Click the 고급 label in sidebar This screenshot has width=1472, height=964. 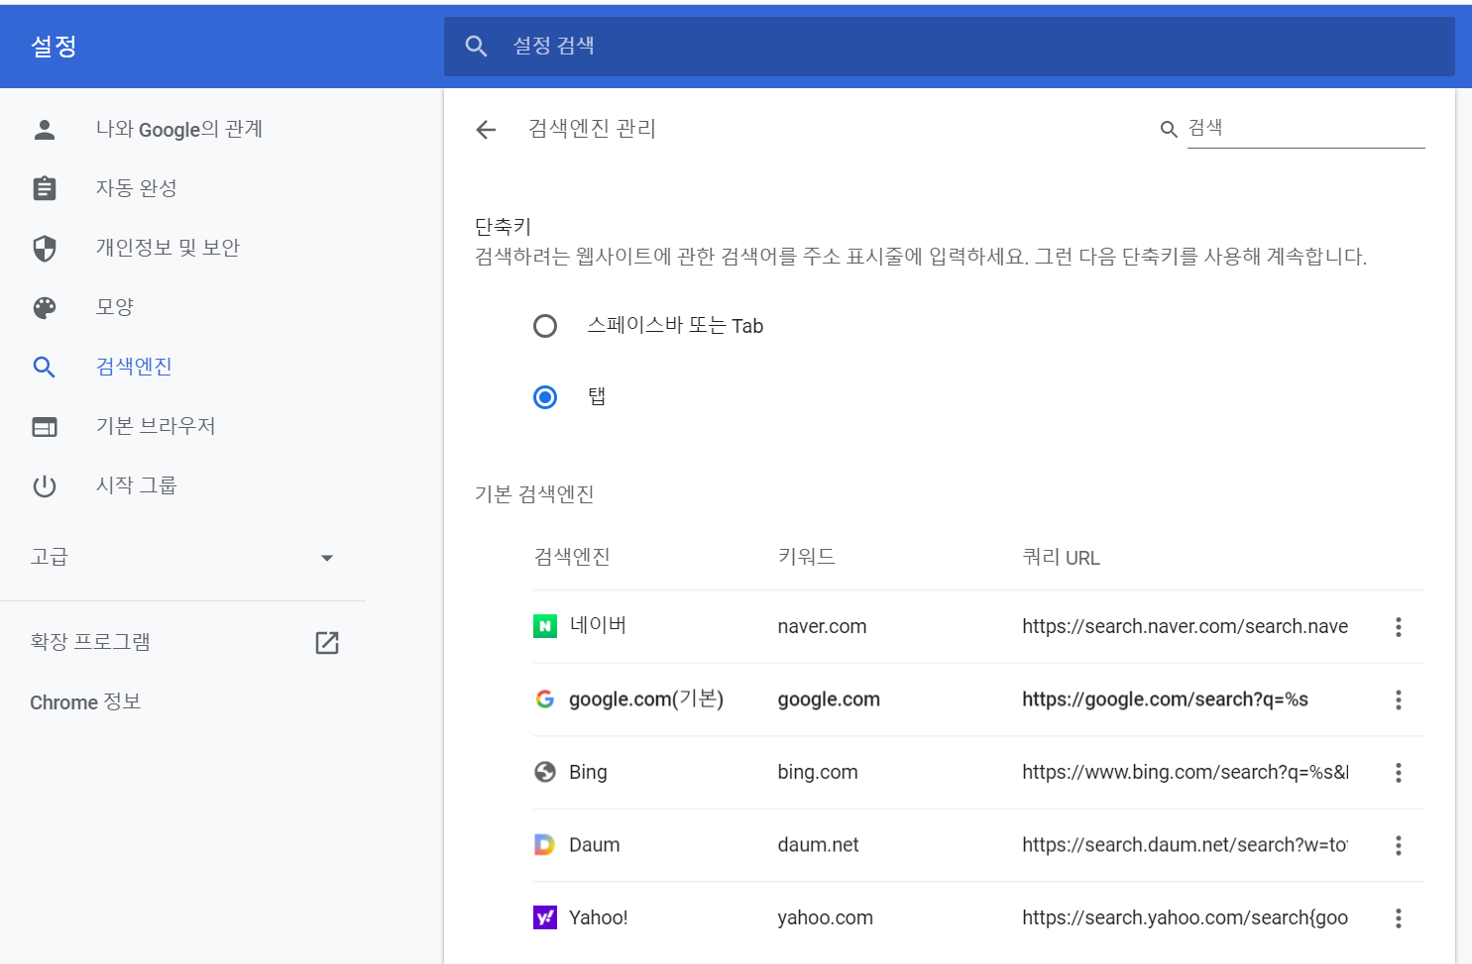[49, 557]
